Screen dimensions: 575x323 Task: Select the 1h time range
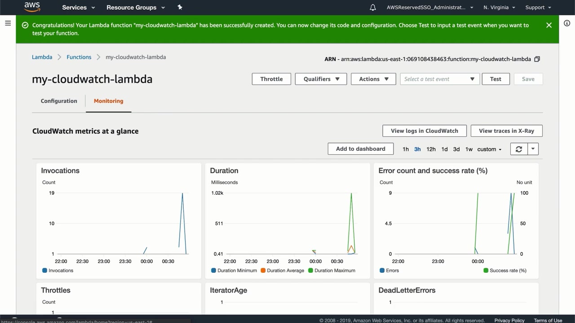[406, 149]
